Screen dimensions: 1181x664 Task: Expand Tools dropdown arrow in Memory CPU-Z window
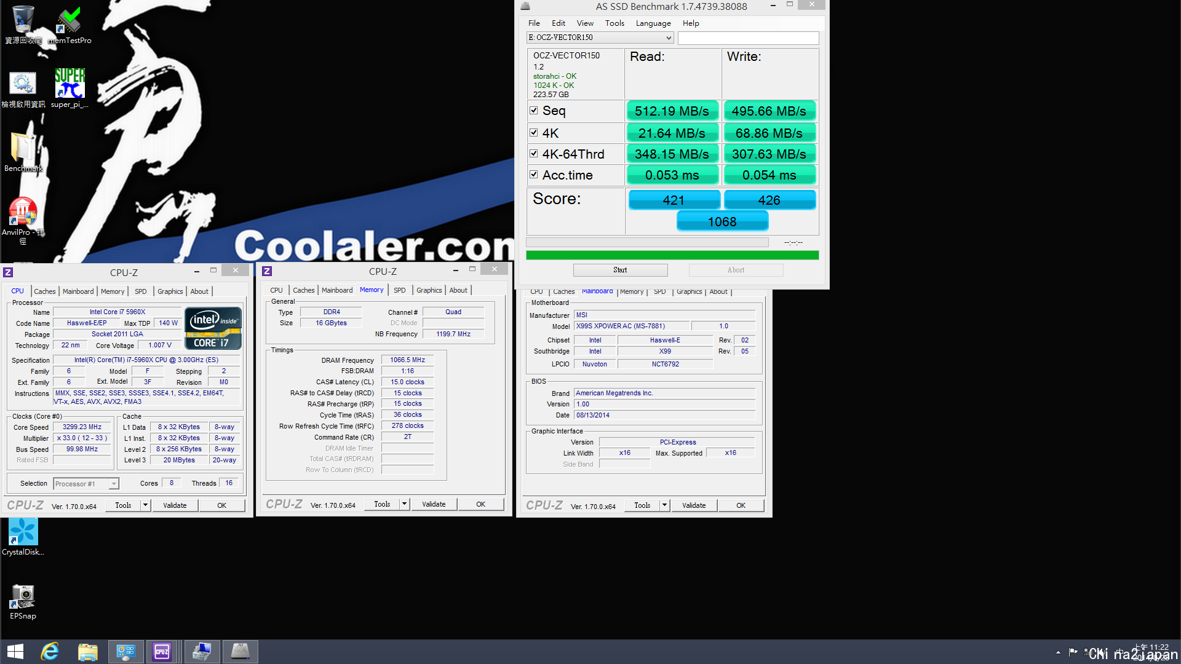point(404,504)
